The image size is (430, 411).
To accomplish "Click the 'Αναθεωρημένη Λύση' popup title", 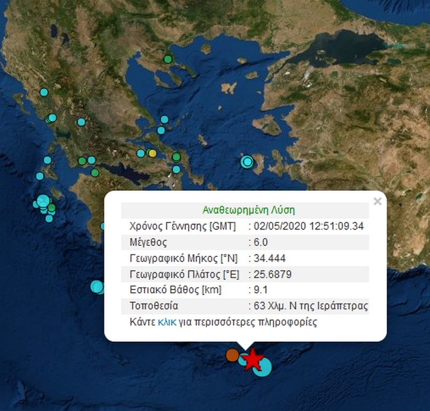I will click(244, 210).
